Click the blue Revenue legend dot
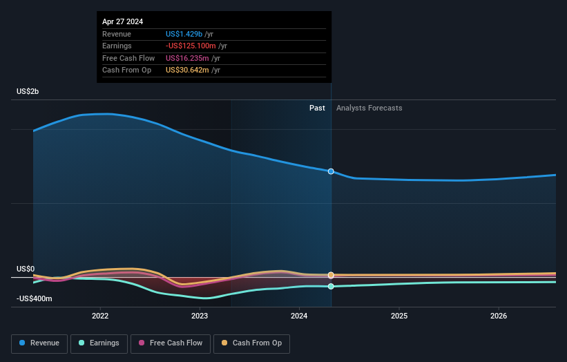The image size is (567, 362). click(22, 343)
